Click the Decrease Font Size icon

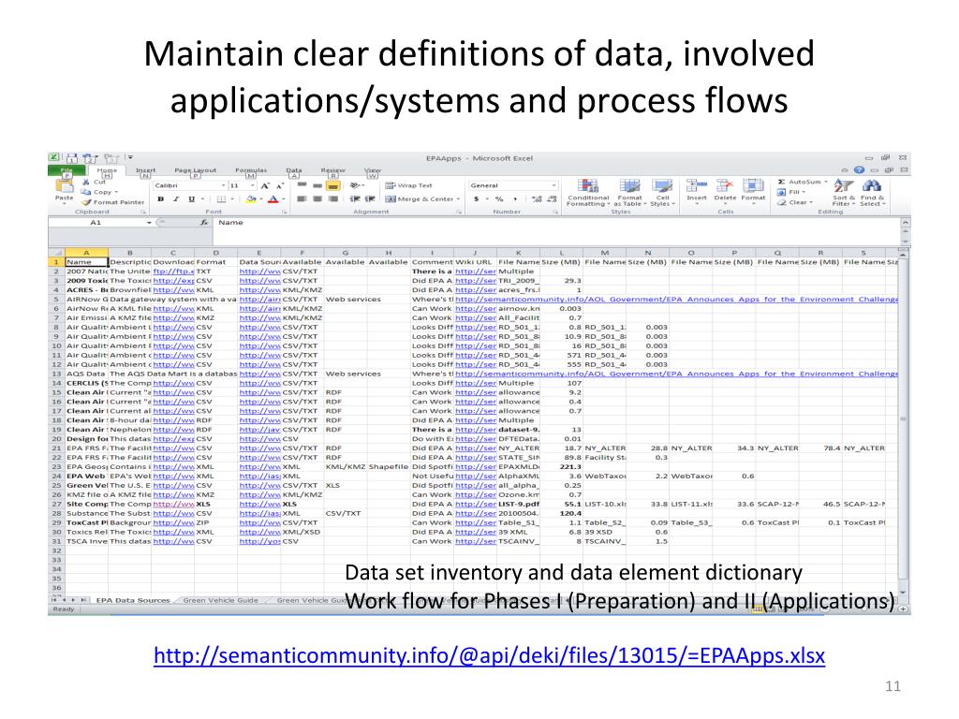coord(280,186)
